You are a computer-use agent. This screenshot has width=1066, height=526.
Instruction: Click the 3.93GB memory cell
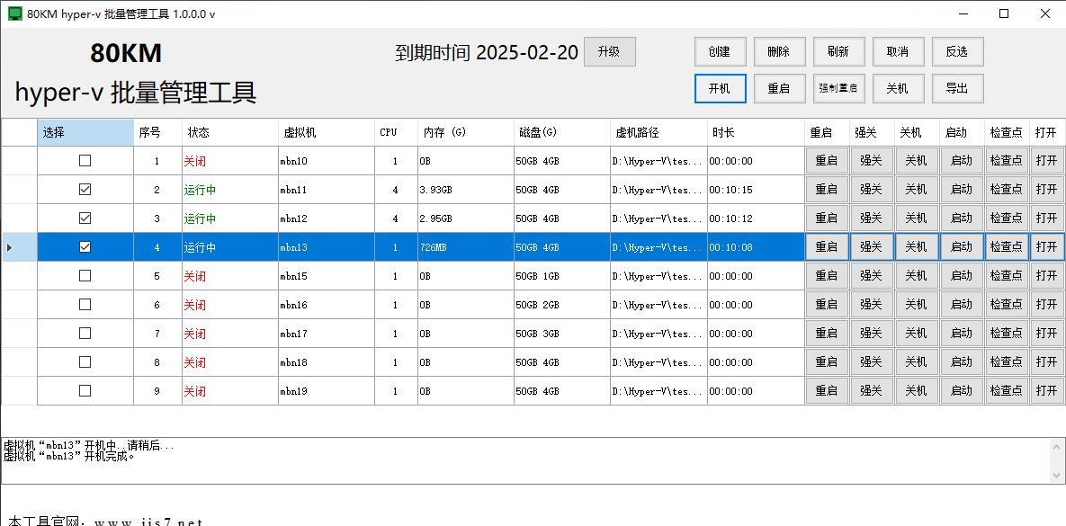[x=466, y=191]
